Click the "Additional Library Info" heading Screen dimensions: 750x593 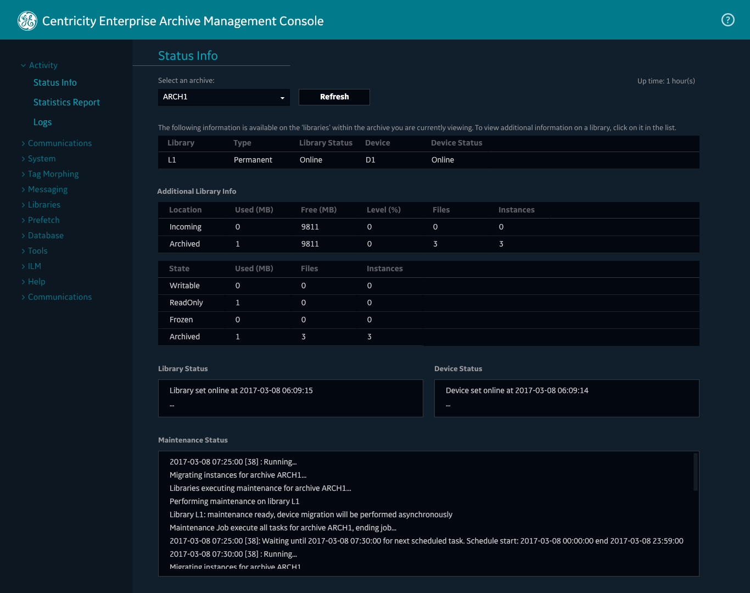click(x=197, y=191)
